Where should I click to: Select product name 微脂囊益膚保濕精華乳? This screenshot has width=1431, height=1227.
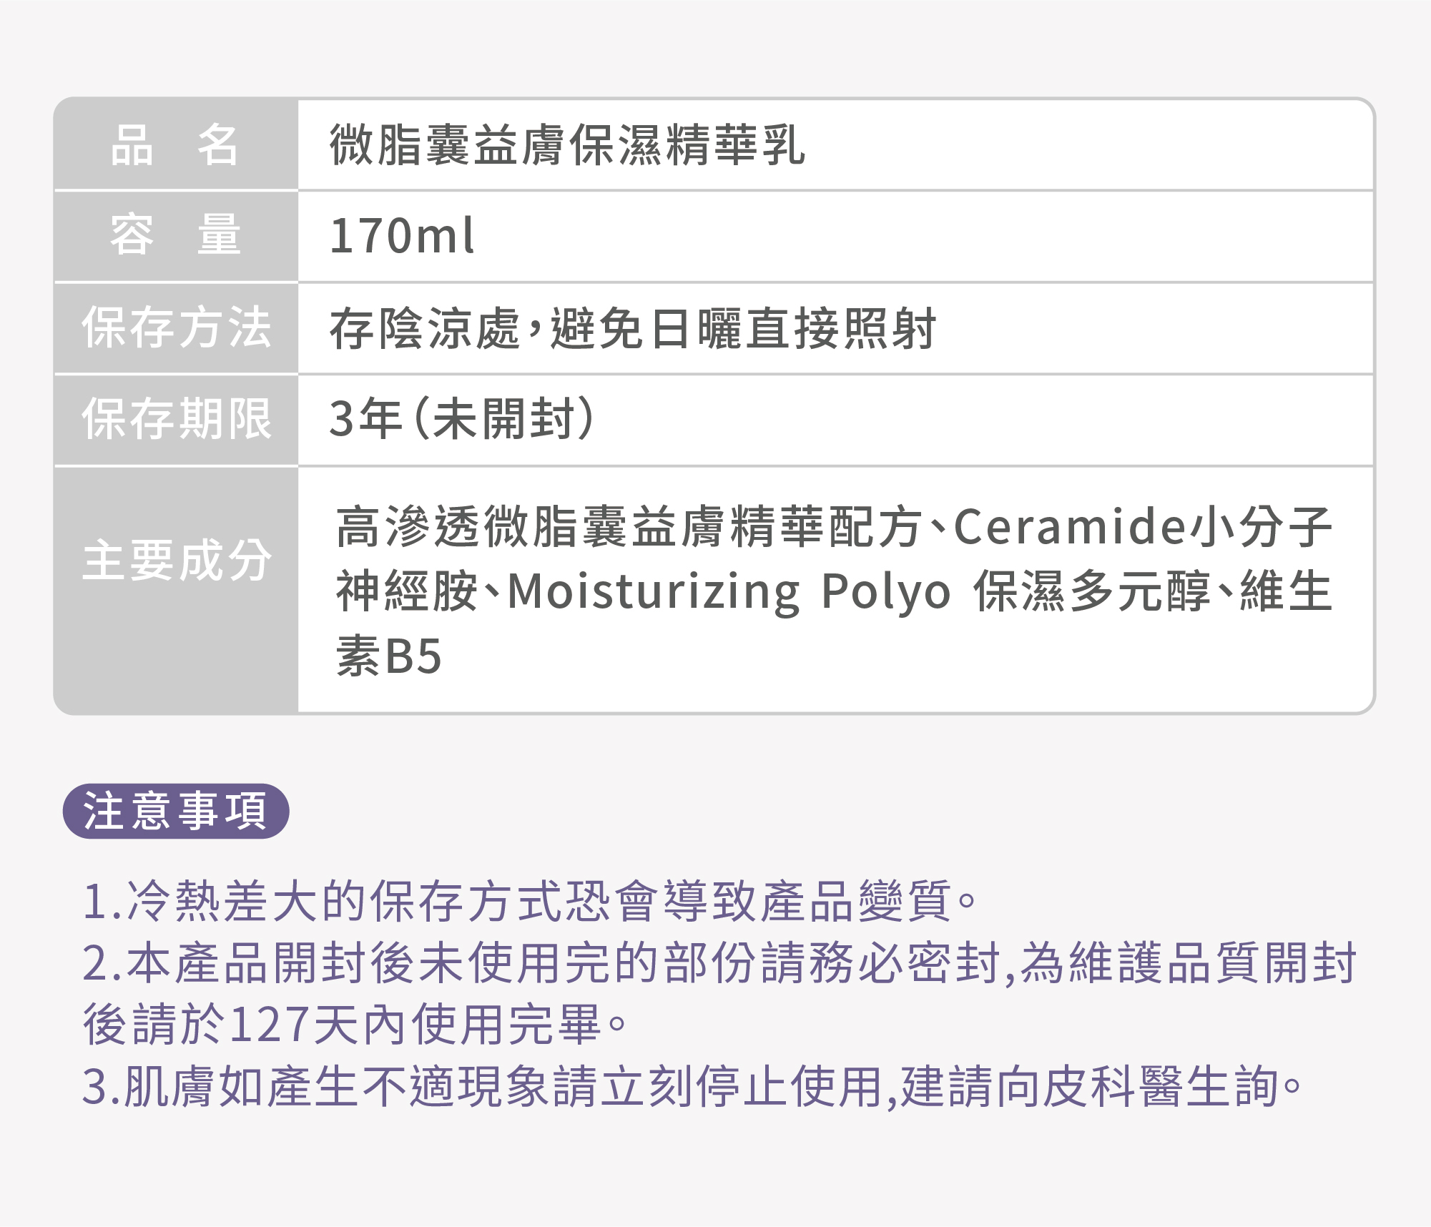[566, 145]
